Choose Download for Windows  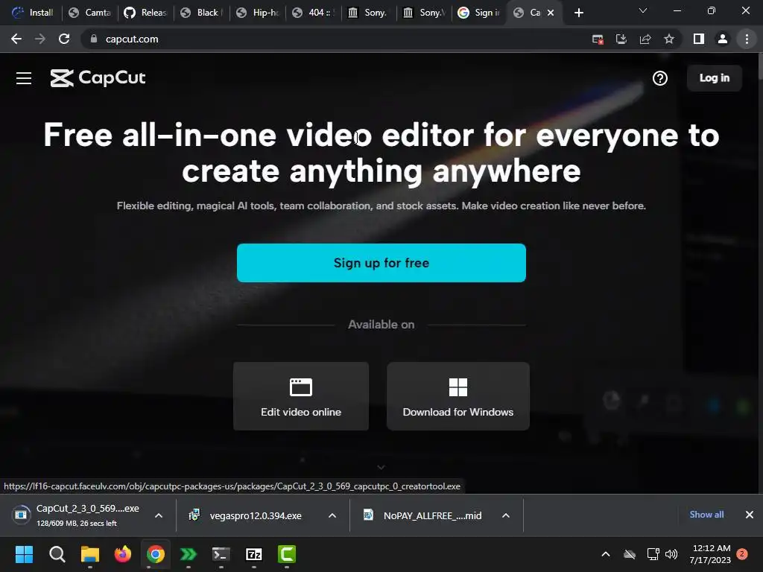pyautogui.click(x=458, y=396)
